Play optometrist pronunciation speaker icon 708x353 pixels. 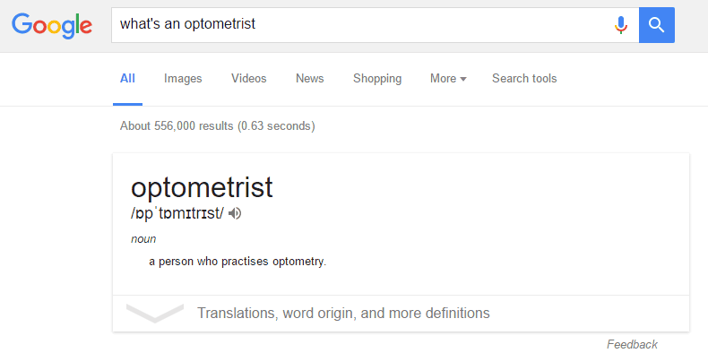click(x=235, y=213)
